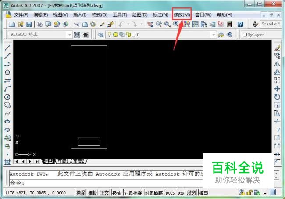285x199 pixels.
Task: Click the Rotate modify tool
Action: [277, 97]
